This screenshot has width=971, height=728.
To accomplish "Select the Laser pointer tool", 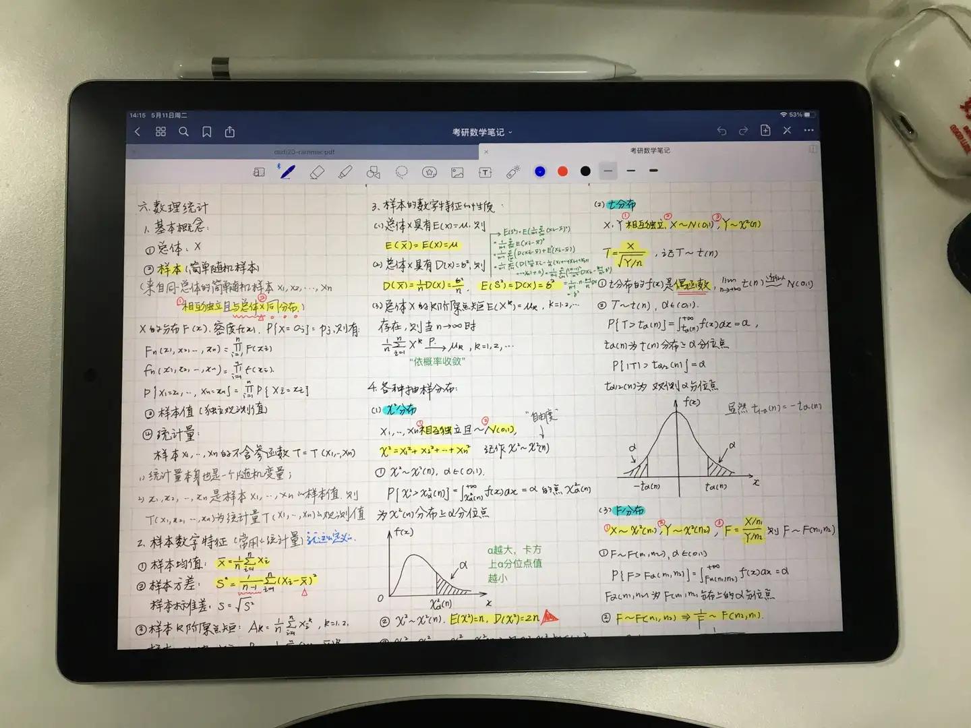I will pos(513,172).
